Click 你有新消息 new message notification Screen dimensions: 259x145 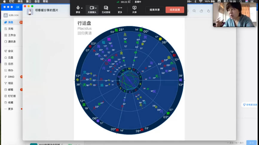pos(250,105)
